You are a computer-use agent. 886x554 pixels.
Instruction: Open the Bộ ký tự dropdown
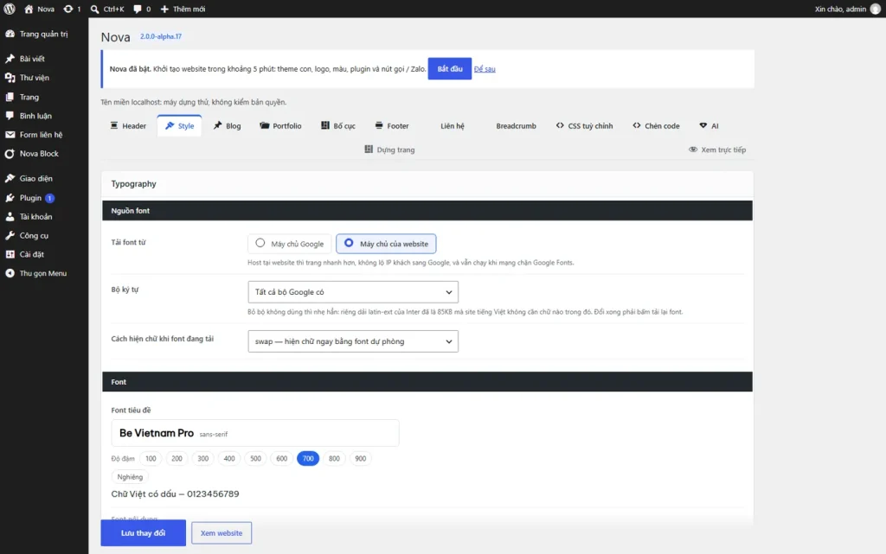(x=353, y=292)
